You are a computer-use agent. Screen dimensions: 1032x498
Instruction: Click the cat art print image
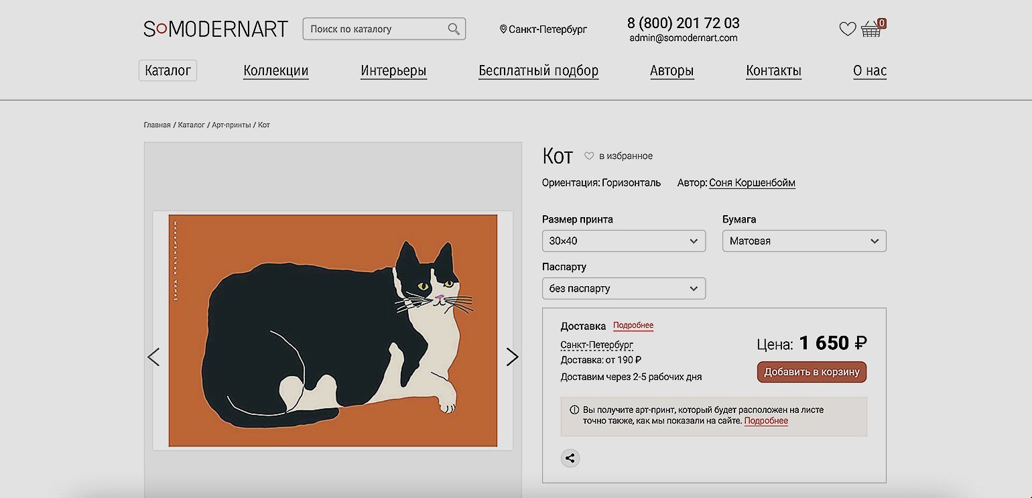(333, 330)
